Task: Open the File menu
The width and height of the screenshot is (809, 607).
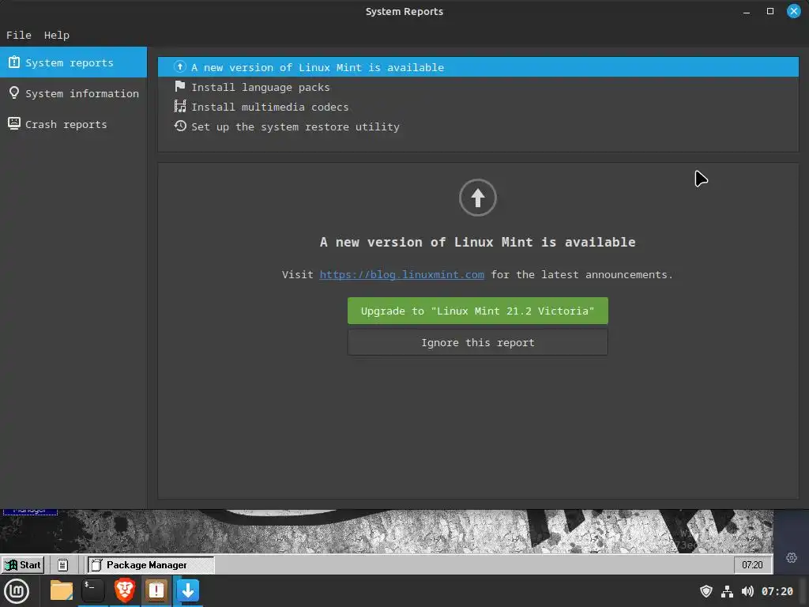Action: (19, 35)
